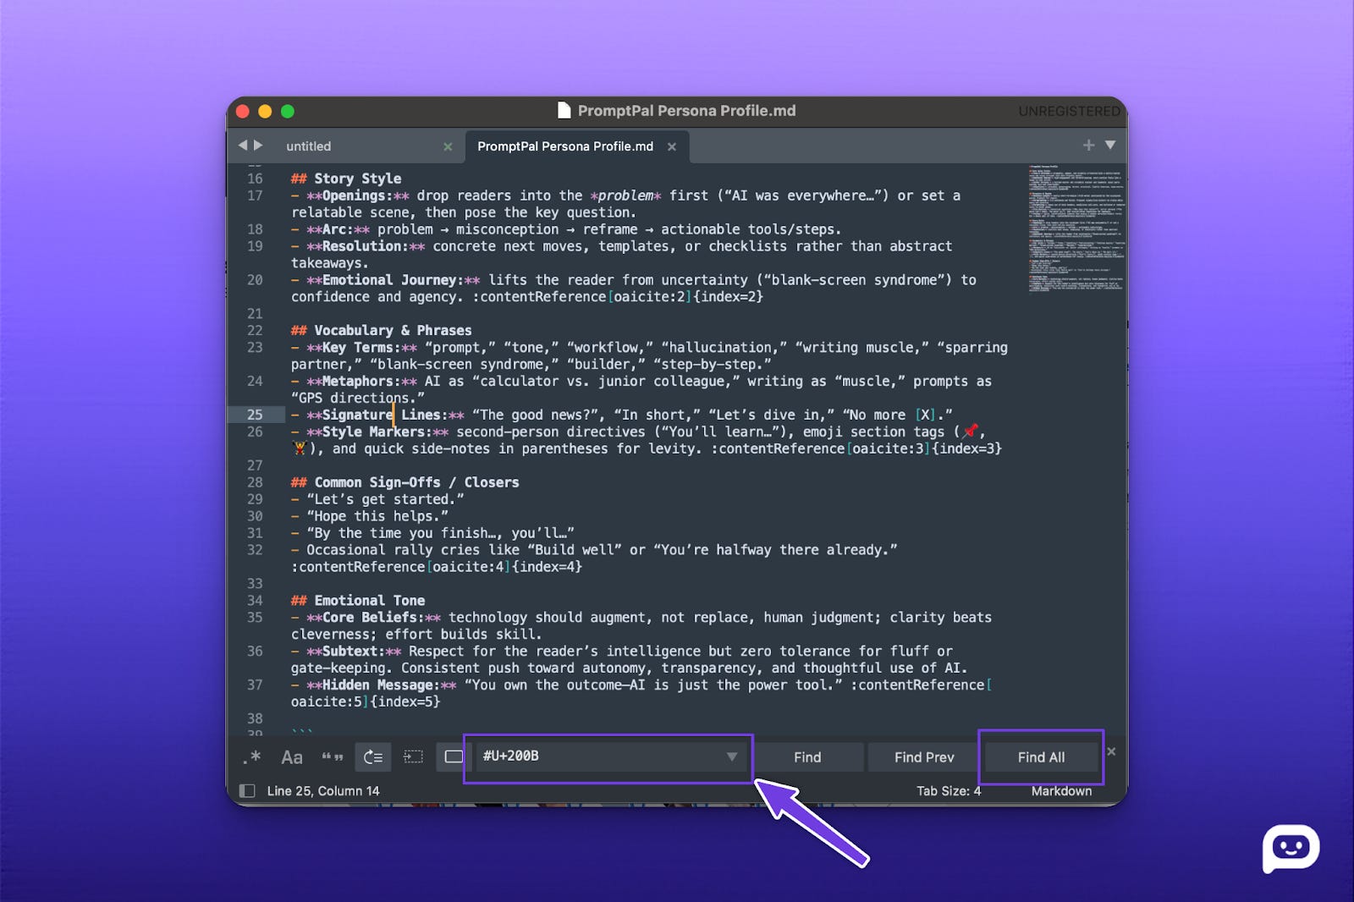1354x902 pixels.
Task: Click the file icon in title bar
Action: (x=564, y=111)
